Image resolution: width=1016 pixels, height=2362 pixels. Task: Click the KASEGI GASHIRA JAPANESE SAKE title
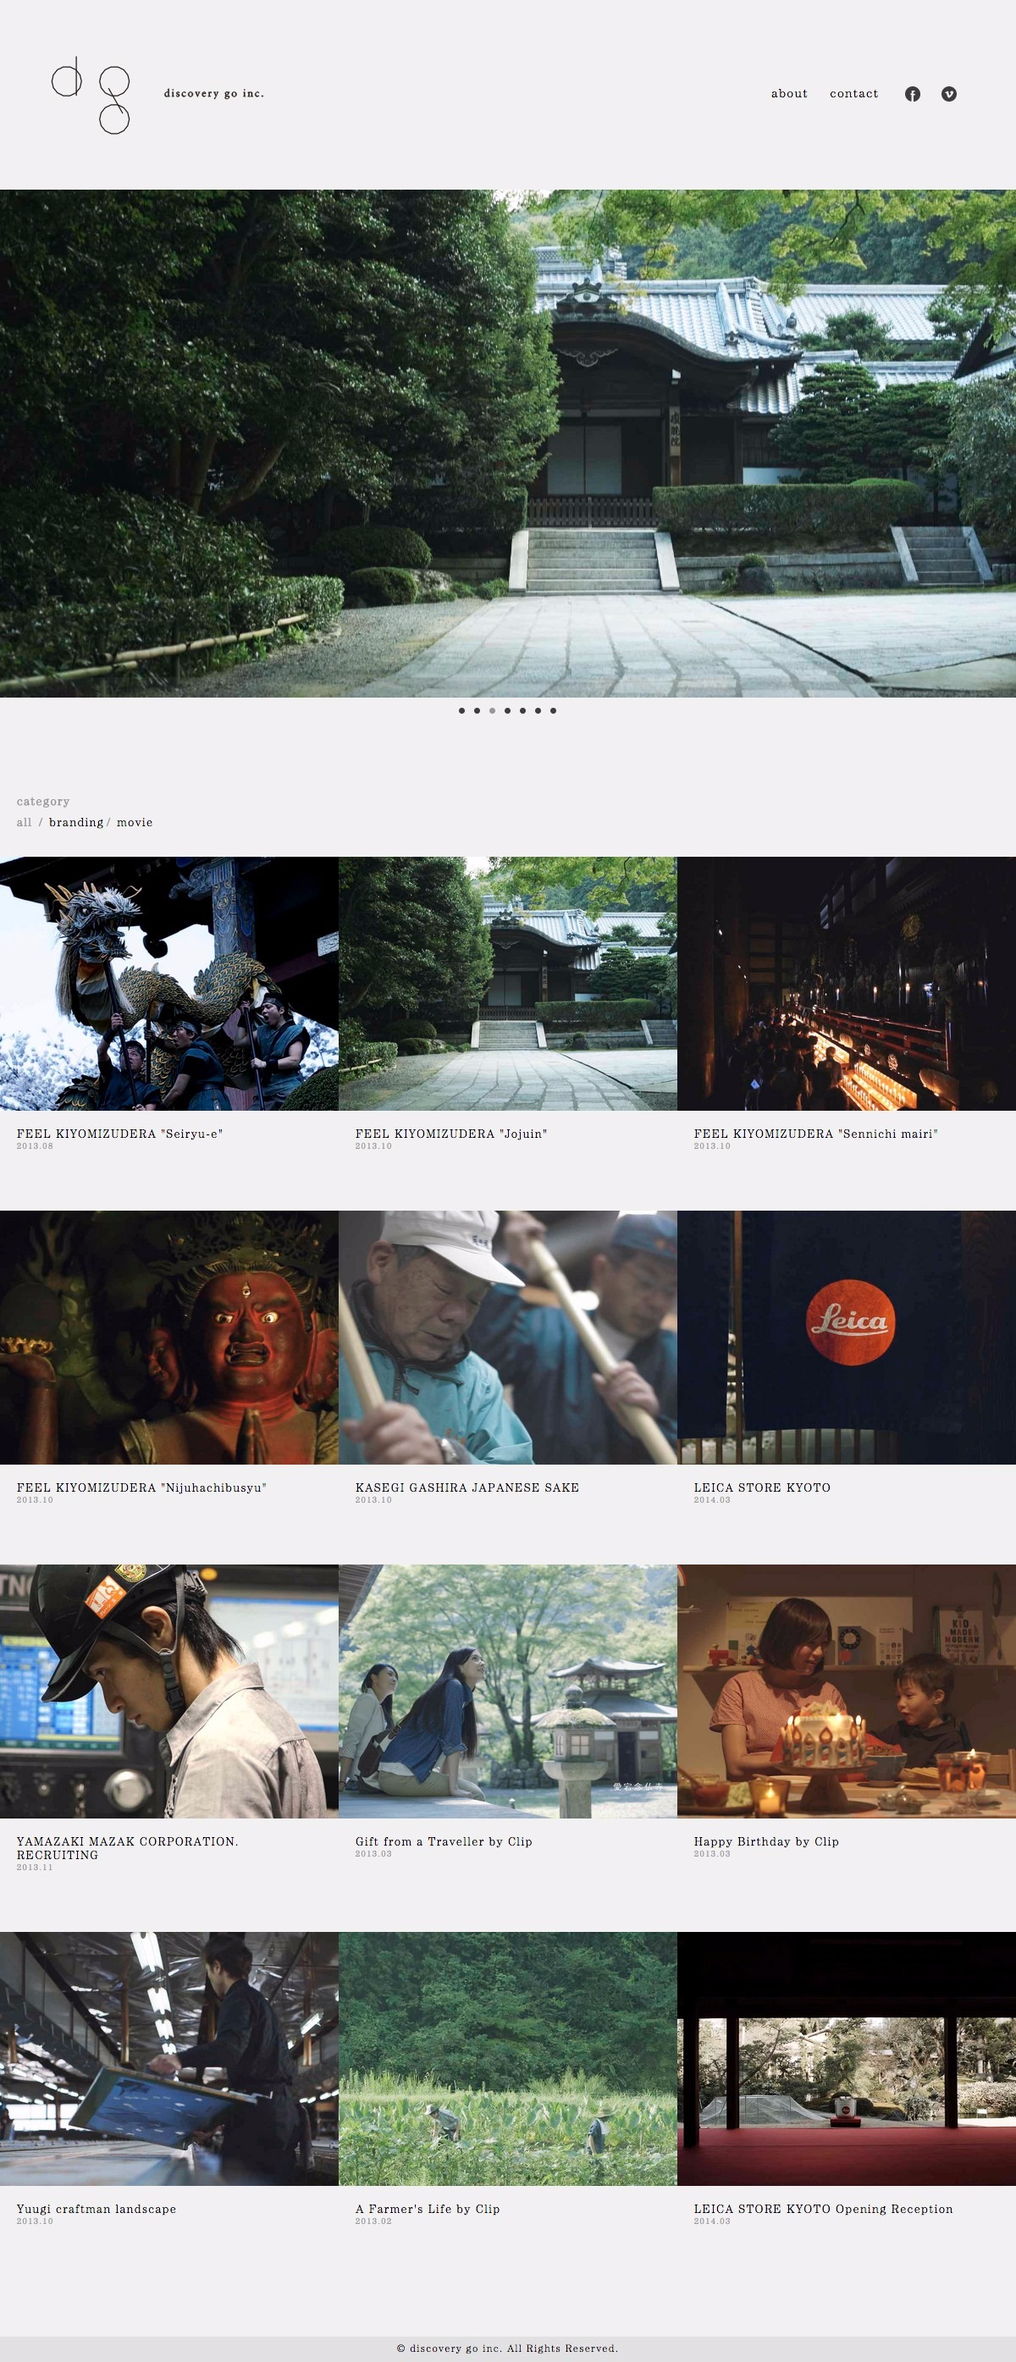click(467, 1487)
